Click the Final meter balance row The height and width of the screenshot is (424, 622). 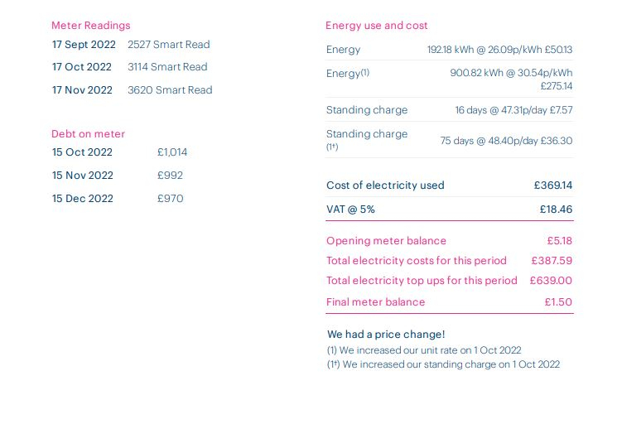click(450, 301)
